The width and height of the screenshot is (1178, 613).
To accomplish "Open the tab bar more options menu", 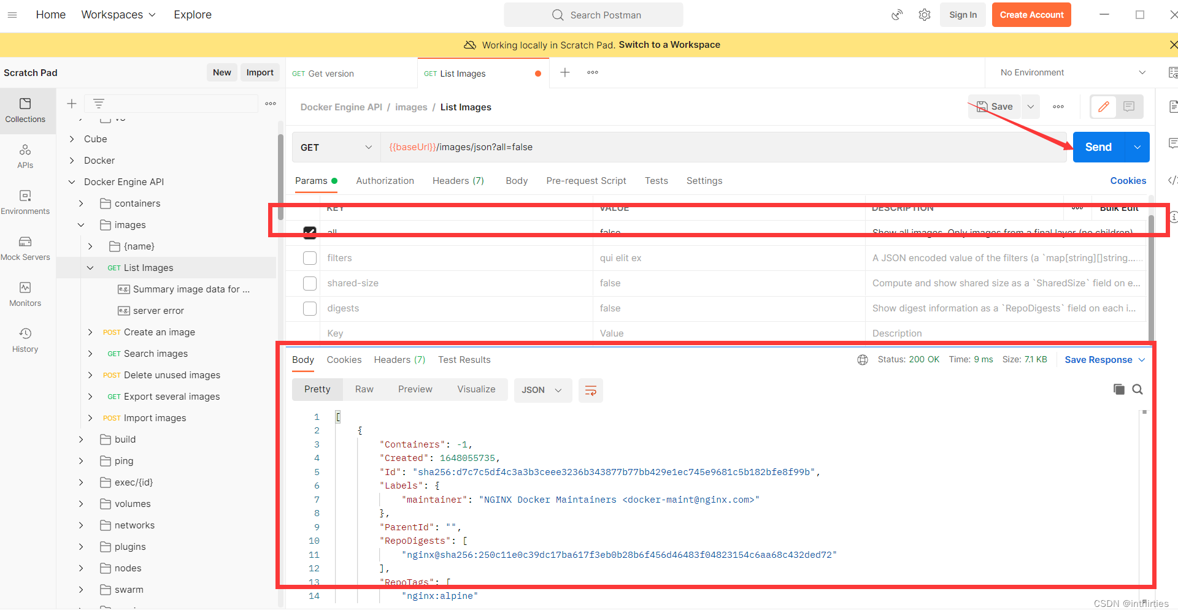I will tap(593, 72).
